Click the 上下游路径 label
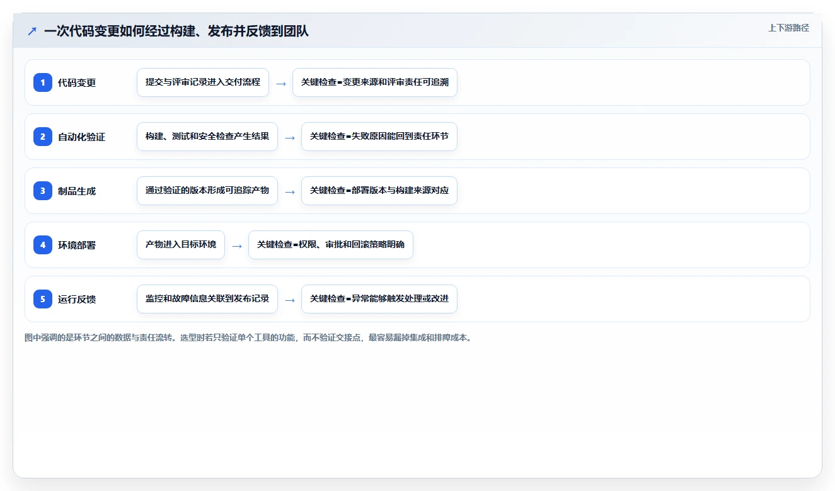Viewport: 835px width, 491px height. coord(788,28)
